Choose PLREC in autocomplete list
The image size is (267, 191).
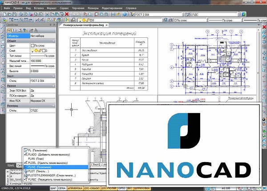(56, 179)
